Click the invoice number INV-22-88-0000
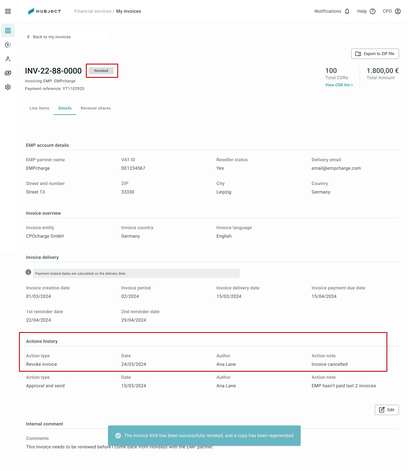The image size is (408, 471). [x=53, y=71]
